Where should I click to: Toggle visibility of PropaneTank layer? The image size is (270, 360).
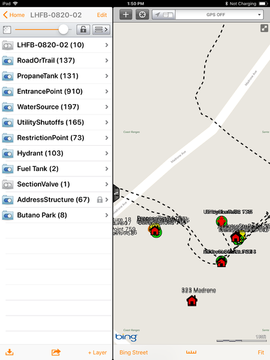(x=8, y=76)
